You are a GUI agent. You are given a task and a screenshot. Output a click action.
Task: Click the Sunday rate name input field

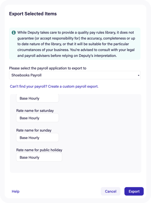[37, 137]
